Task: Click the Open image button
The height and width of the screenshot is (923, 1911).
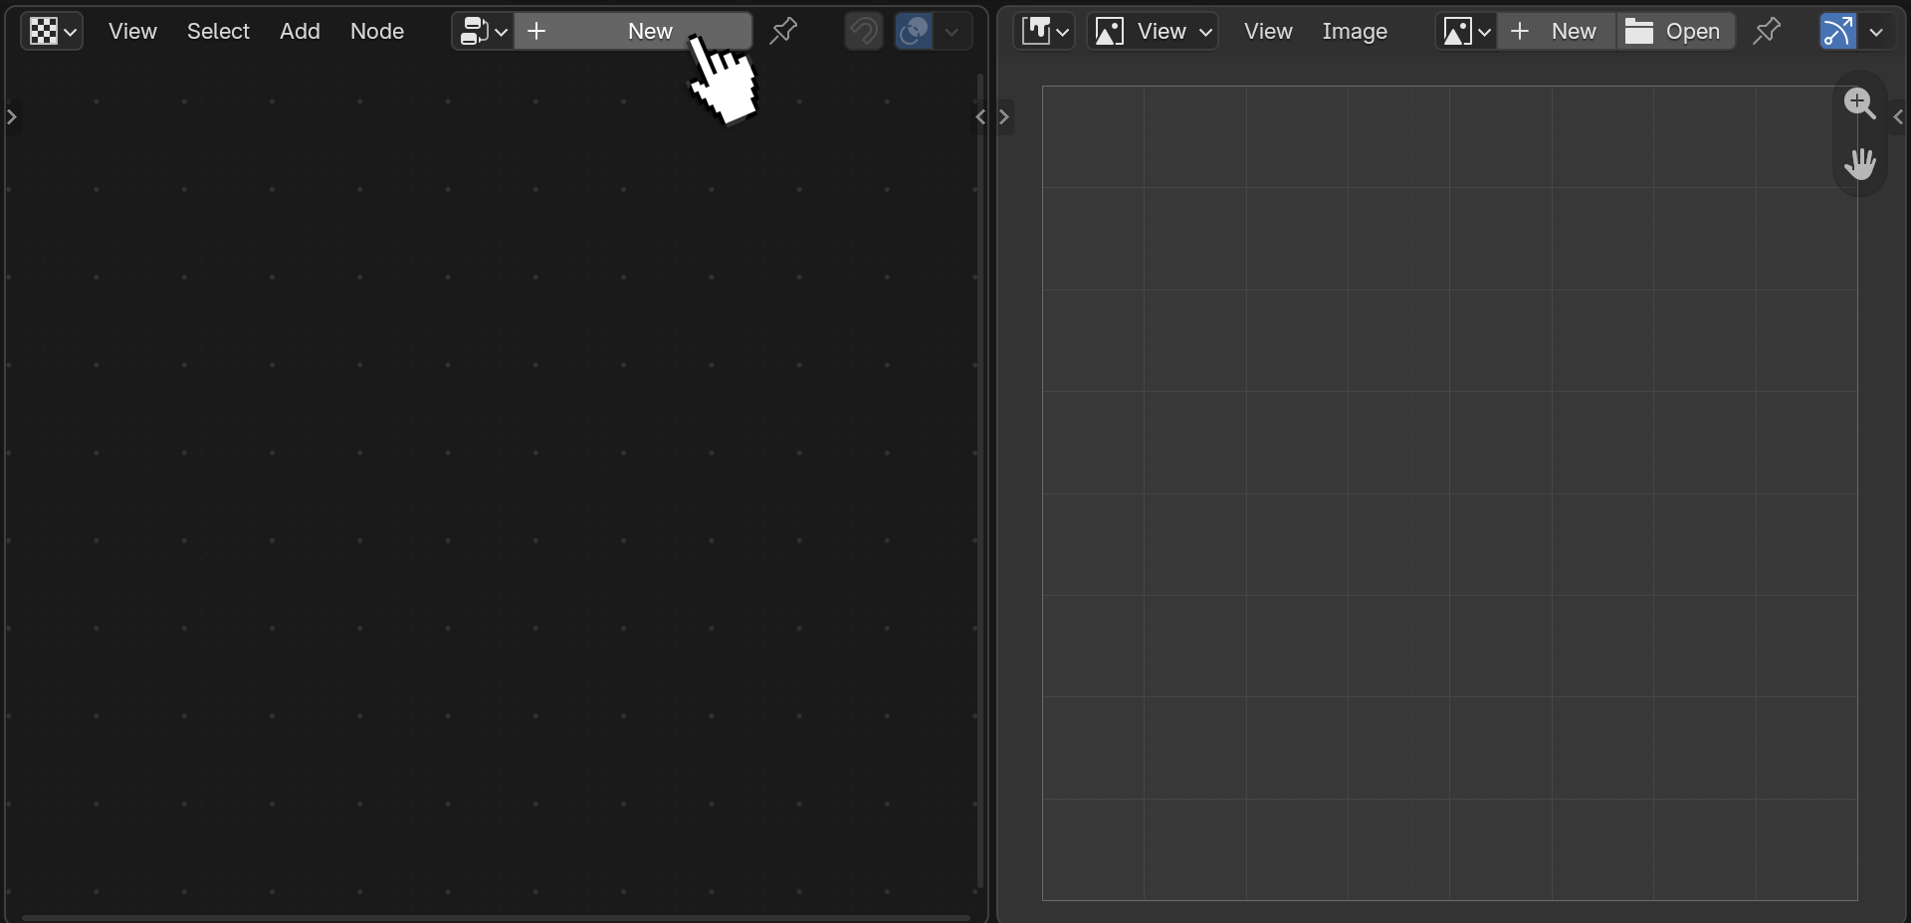Action: coord(1675,32)
